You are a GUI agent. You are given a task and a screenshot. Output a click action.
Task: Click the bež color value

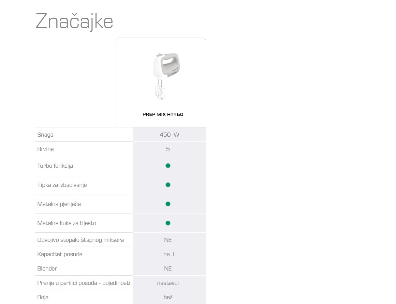(168, 297)
